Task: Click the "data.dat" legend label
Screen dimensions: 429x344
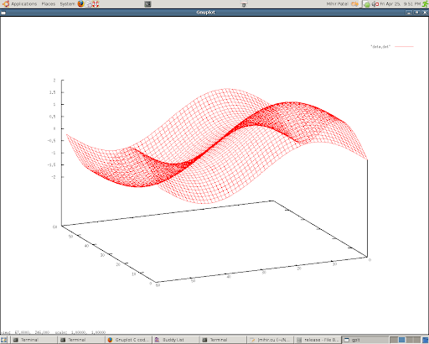Action: coord(380,47)
